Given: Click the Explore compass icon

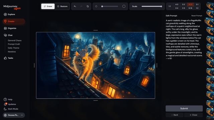Looking at the screenshot, I should click(x=5, y=14).
